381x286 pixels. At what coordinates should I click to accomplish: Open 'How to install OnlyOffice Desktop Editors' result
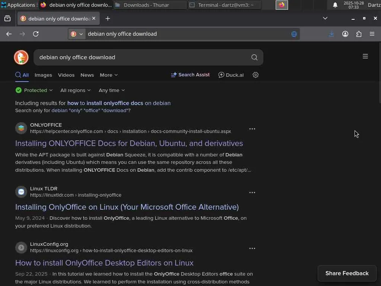(x=104, y=263)
